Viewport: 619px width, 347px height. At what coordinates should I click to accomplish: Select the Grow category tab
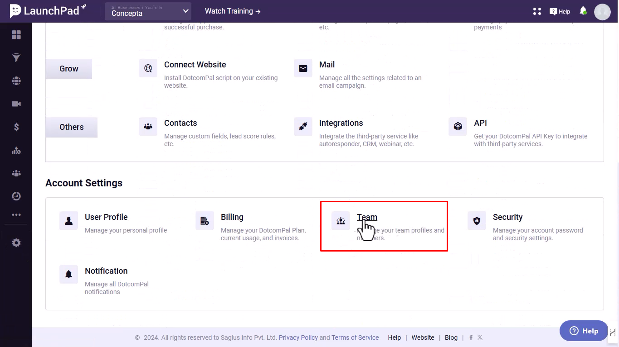coord(69,69)
